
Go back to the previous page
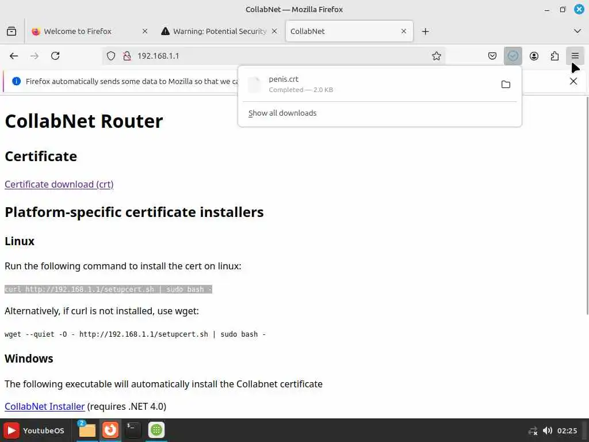click(14, 56)
